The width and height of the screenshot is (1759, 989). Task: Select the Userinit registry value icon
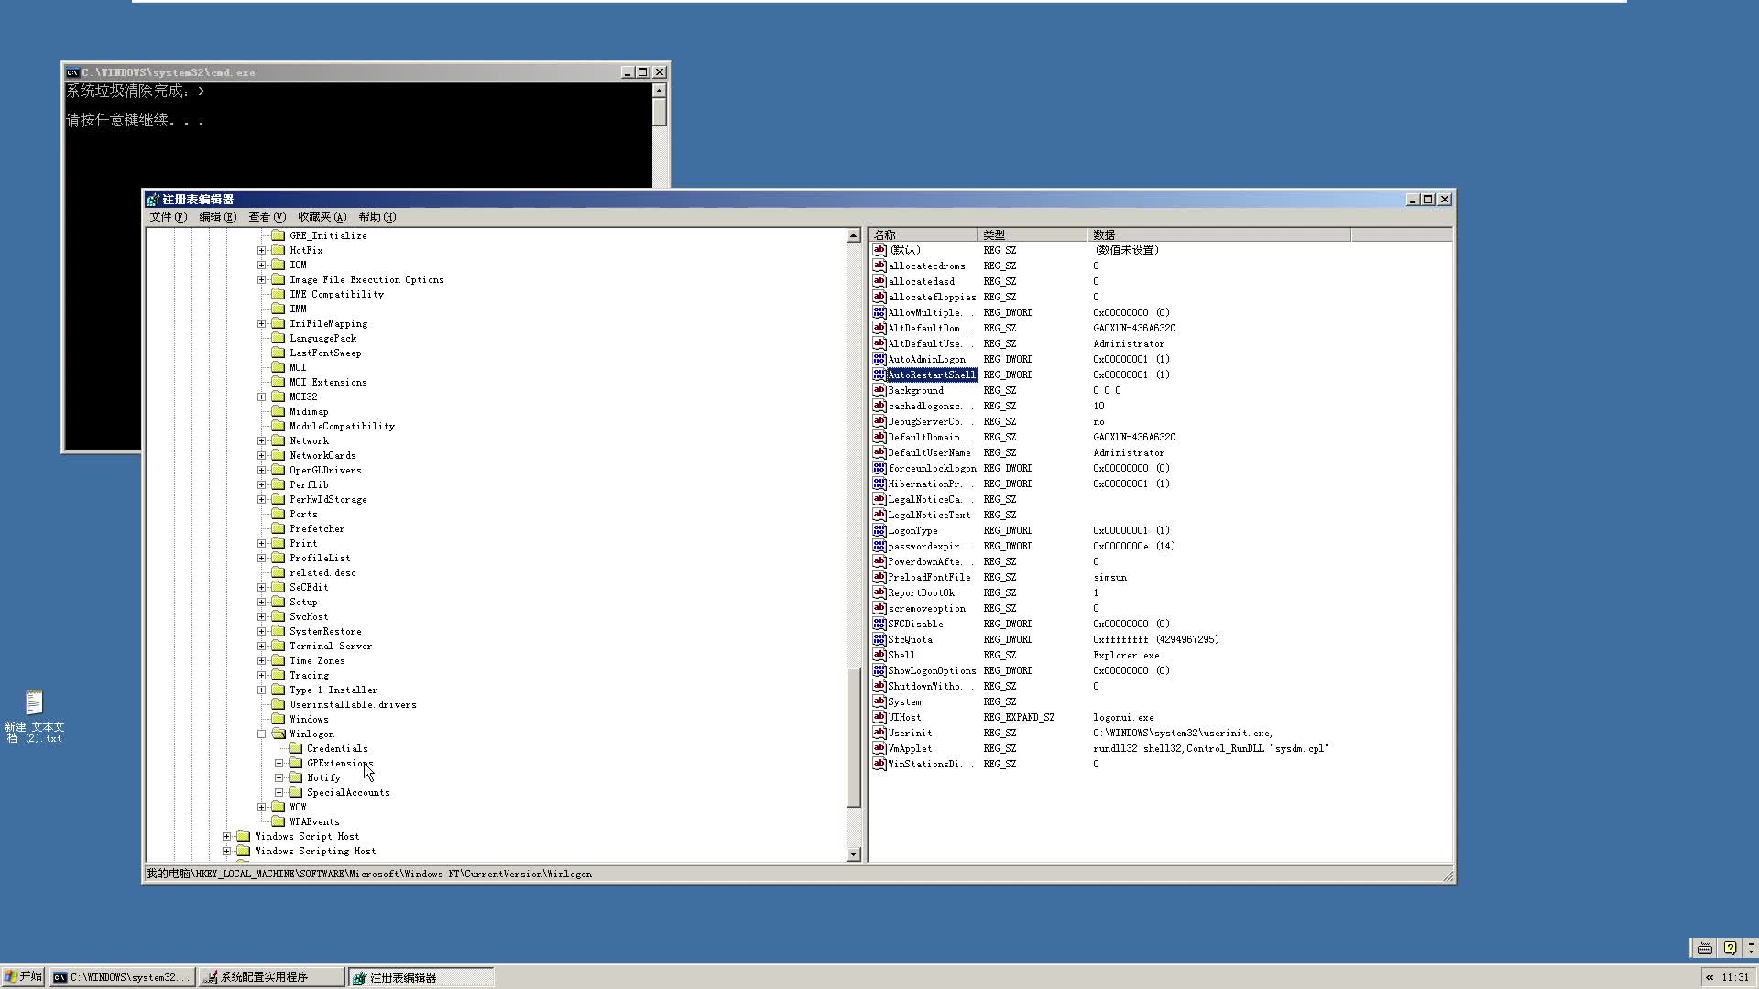click(879, 733)
